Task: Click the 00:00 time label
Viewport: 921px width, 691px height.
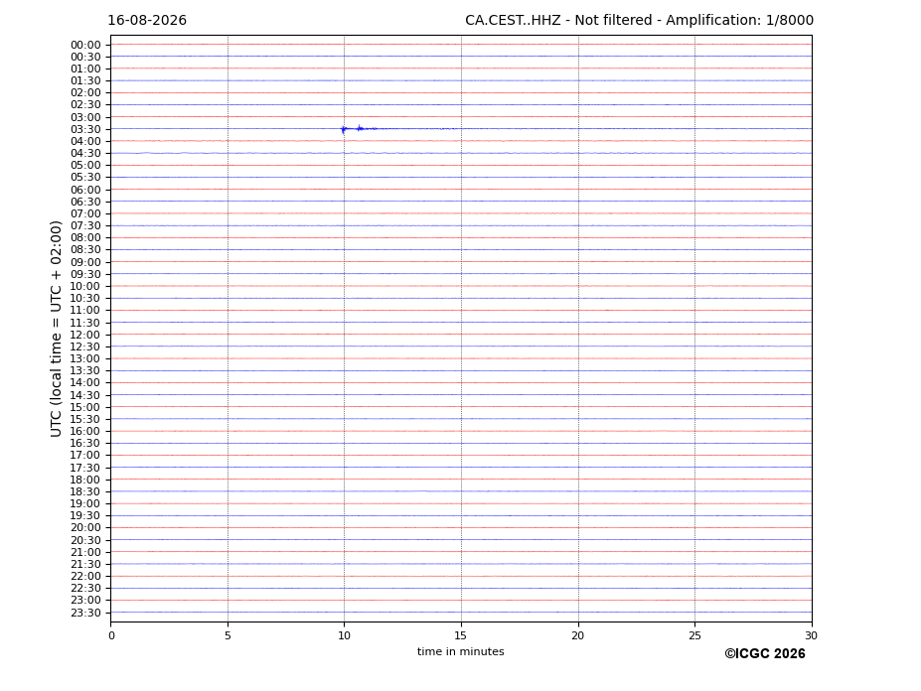Action: (x=85, y=46)
